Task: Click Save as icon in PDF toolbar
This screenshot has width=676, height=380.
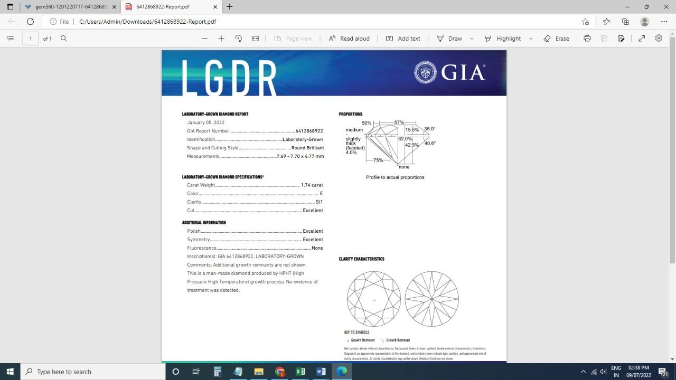Action: pos(621,39)
